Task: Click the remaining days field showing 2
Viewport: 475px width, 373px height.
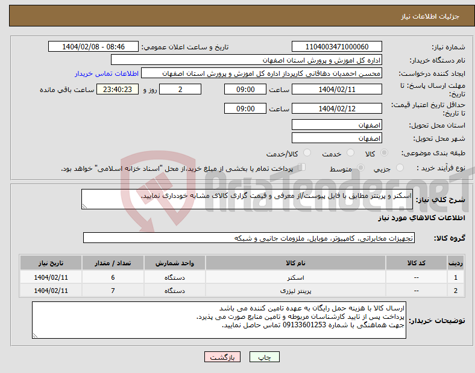Action: coord(180,89)
